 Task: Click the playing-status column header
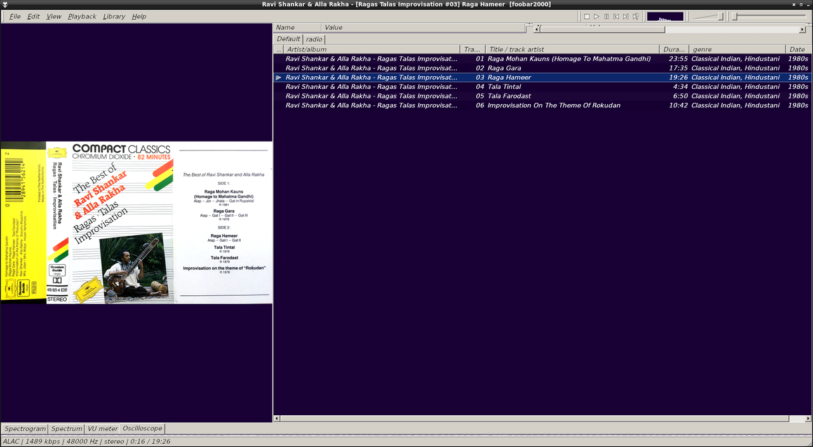coord(278,49)
